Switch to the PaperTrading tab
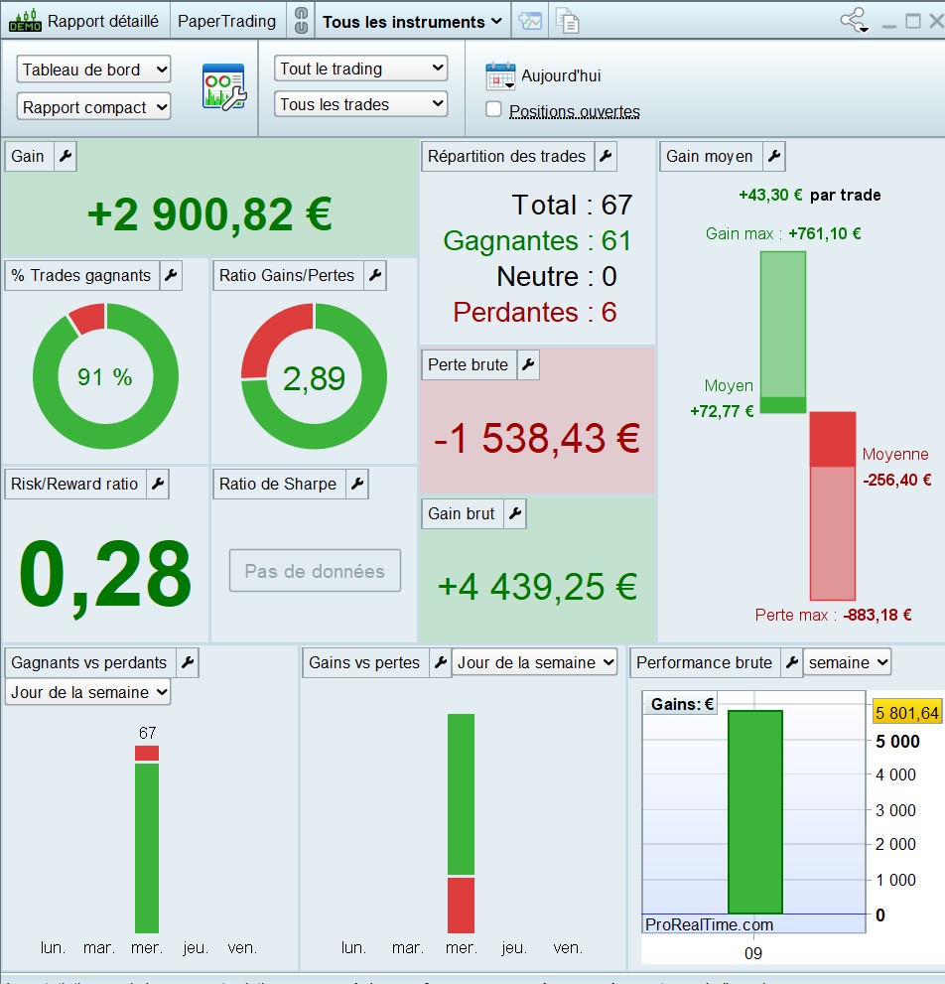 (x=226, y=21)
